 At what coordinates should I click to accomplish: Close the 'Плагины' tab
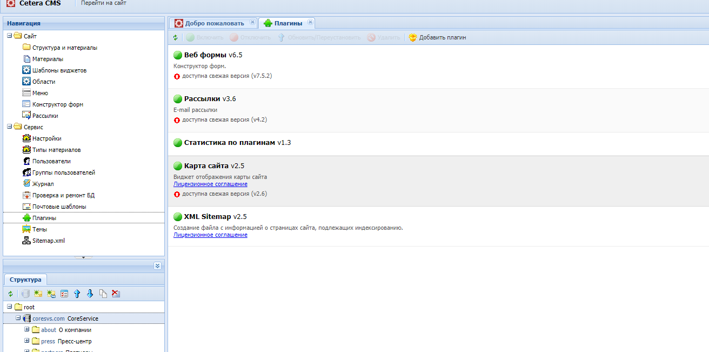(x=310, y=22)
